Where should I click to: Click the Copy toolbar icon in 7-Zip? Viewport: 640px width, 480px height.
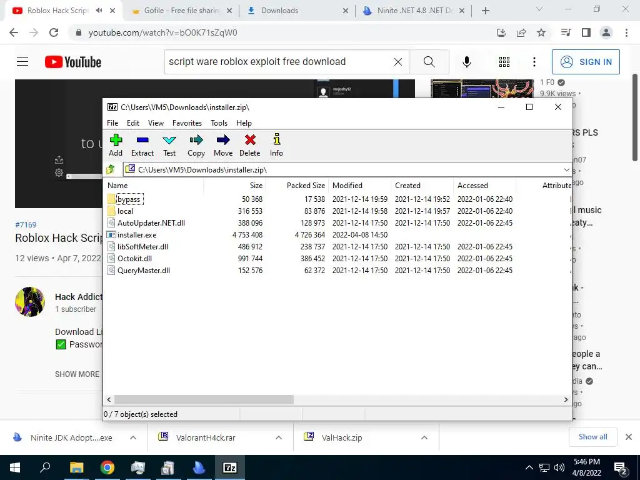click(x=196, y=145)
